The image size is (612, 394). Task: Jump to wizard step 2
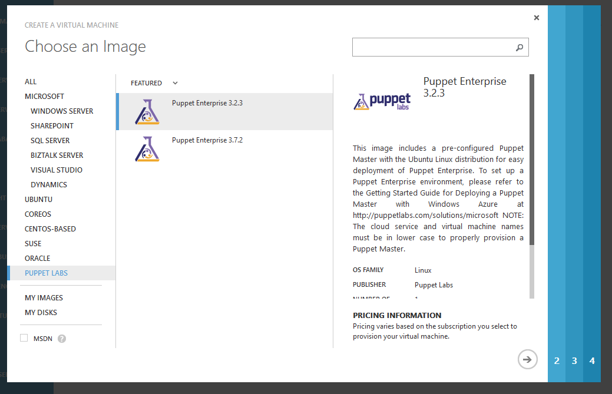(557, 361)
